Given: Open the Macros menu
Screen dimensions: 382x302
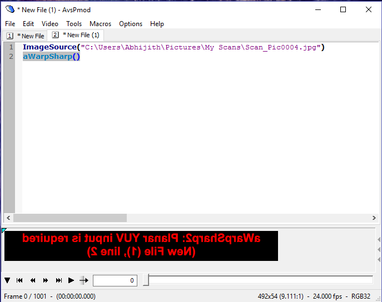Looking at the screenshot, I should pyautogui.click(x=101, y=24).
